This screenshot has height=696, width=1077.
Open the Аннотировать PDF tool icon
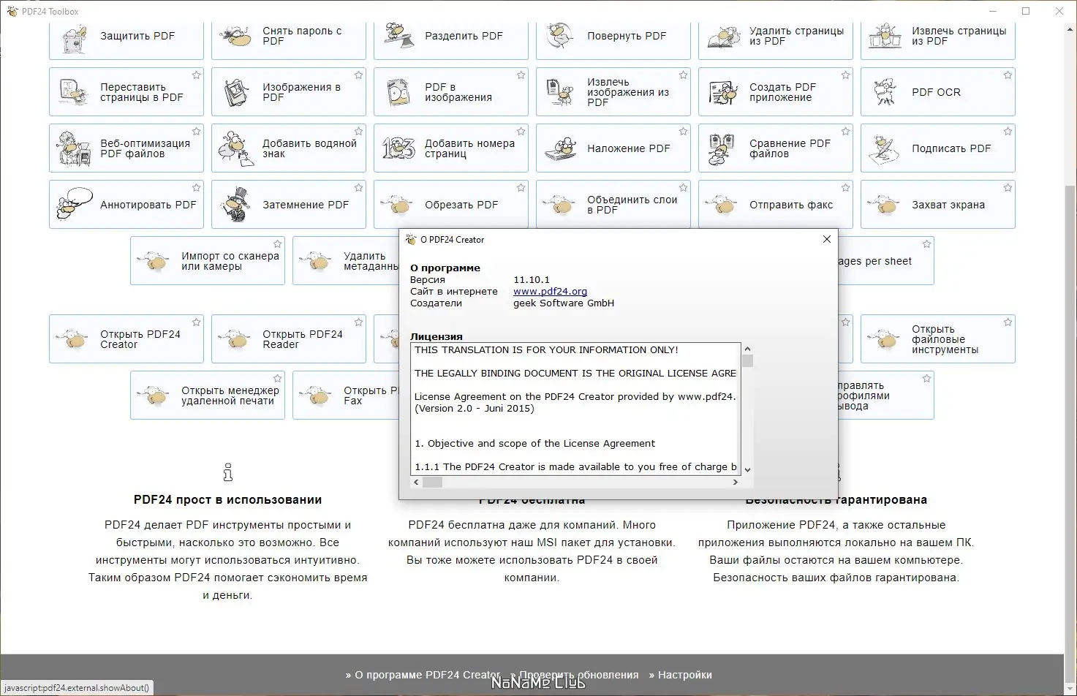point(75,205)
